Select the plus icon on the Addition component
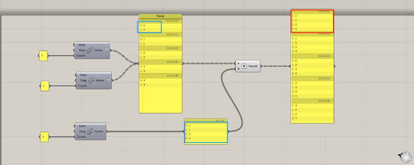This screenshot has width=414, height=165. point(244,66)
